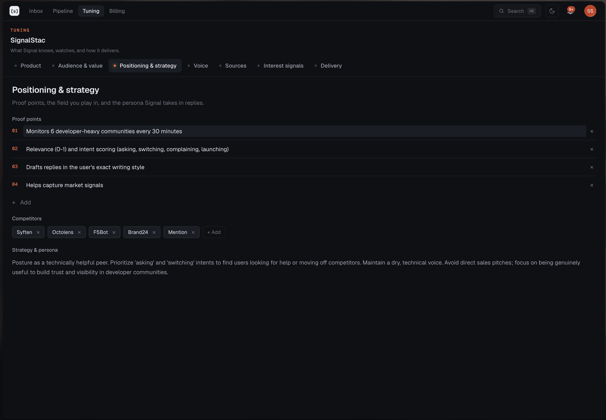Click the 'SignalStac' title text

(28, 40)
